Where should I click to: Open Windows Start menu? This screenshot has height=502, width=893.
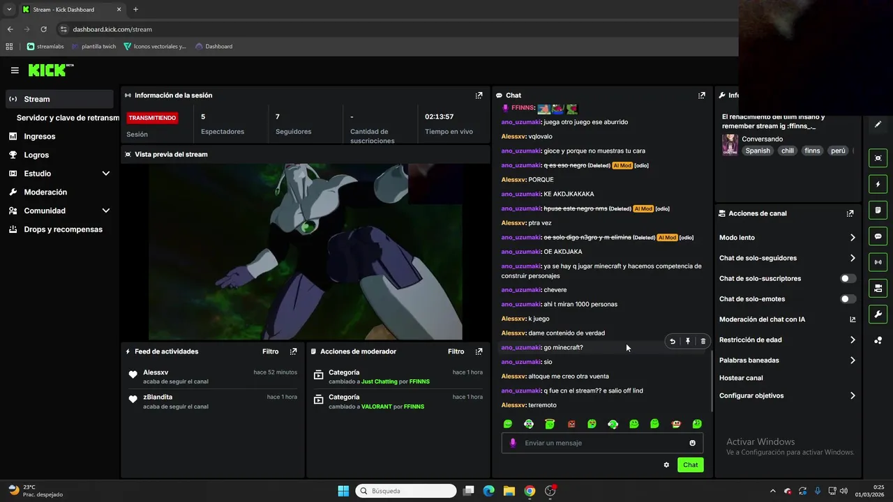click(343, 491)
